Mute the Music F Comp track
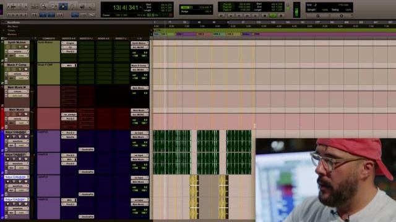 coord(26,69)
